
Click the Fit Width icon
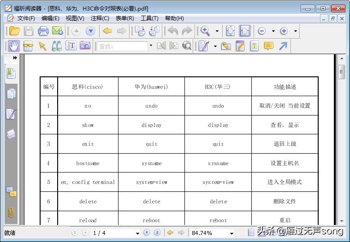click(x=245, y=31)
